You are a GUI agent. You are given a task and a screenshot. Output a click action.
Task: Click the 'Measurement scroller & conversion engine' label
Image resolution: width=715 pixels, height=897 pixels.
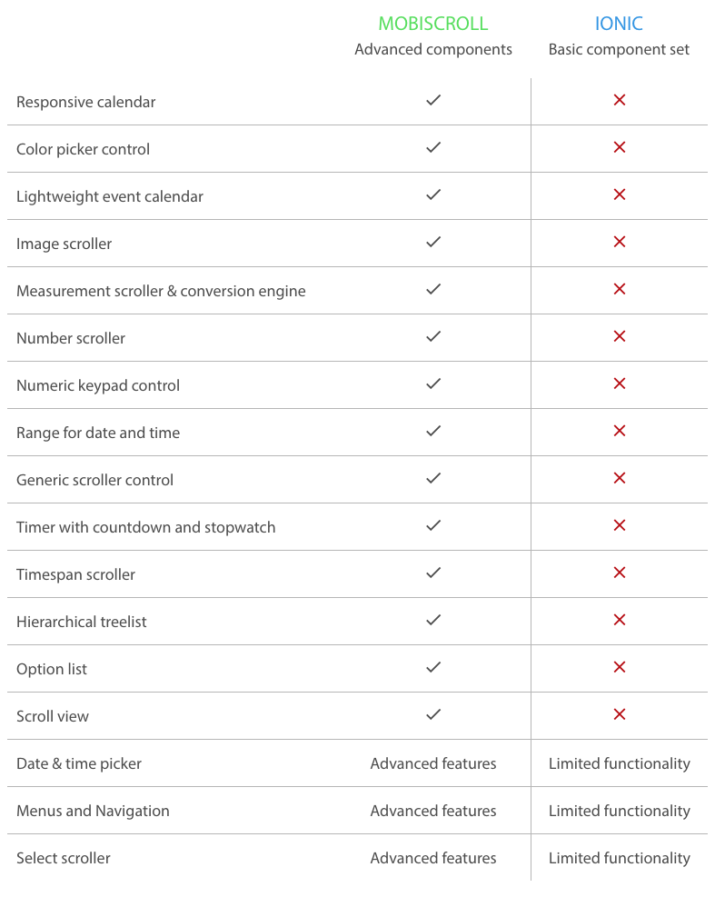tap(161, 291)
